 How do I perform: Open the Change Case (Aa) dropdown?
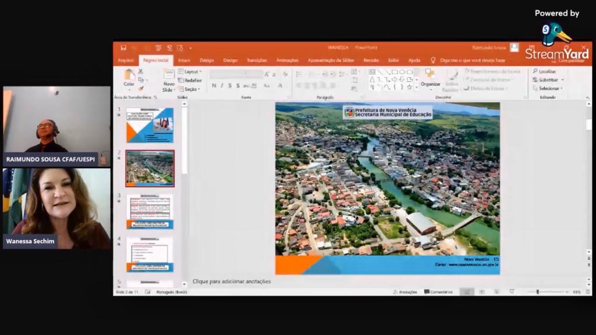pos(267,86)
